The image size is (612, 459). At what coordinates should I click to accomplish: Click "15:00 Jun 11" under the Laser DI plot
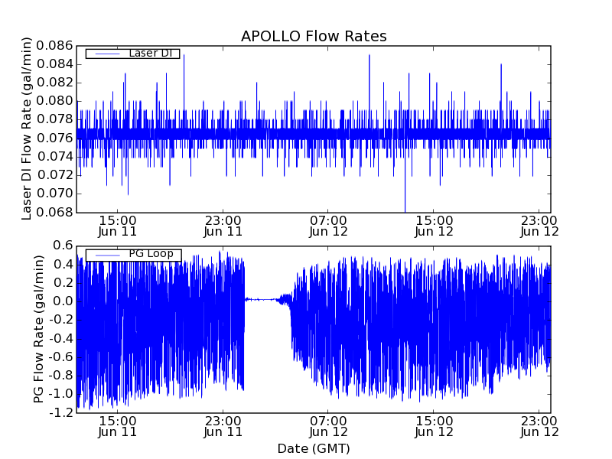118,226
